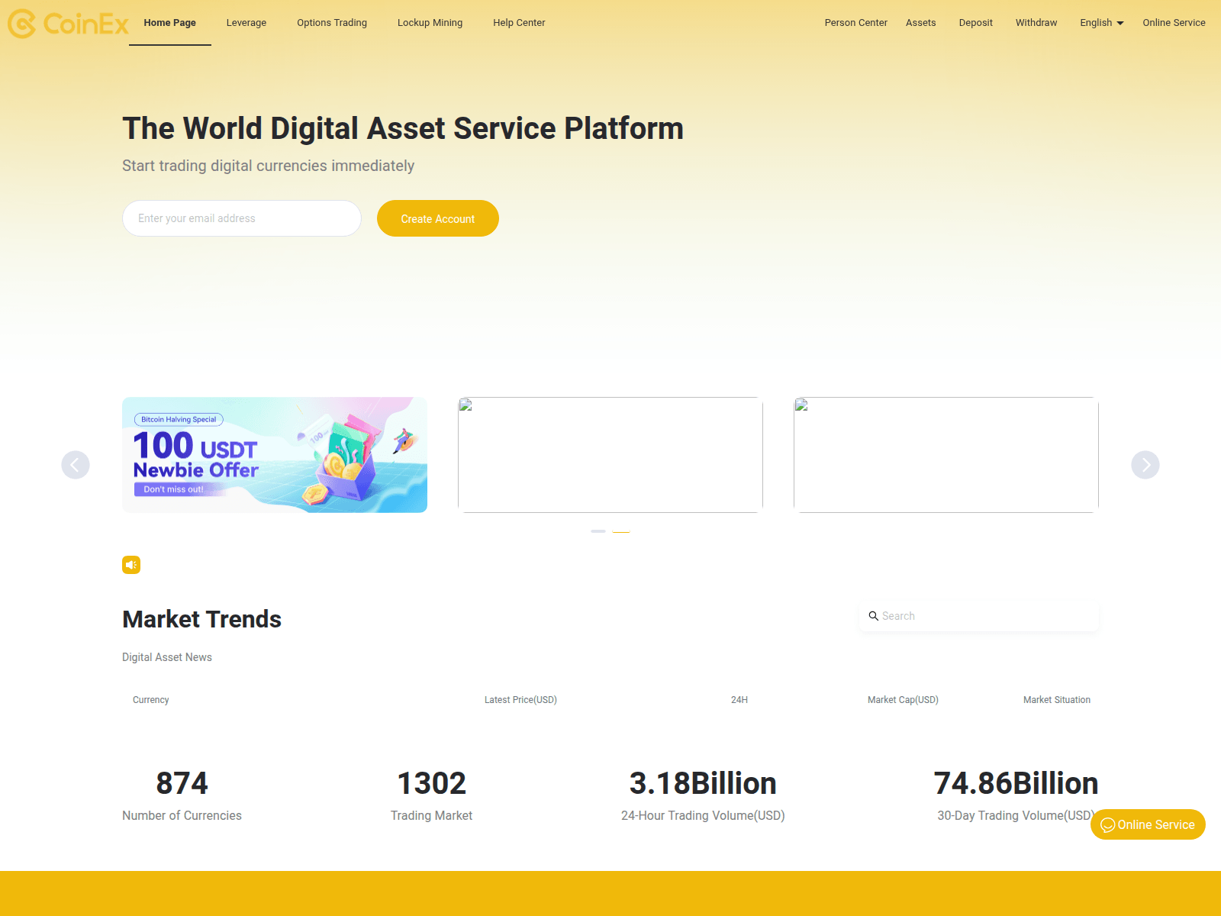Open the Person Center
This screenshot has width=1221, height=916.
(x=855, y=23)
